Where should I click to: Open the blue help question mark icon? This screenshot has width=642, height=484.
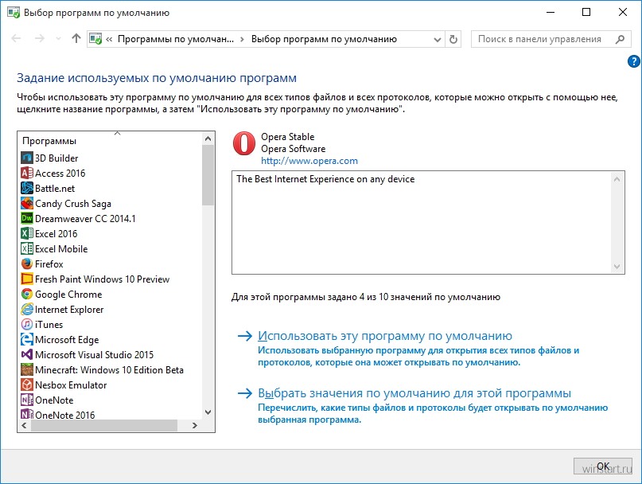click(633, 61)
